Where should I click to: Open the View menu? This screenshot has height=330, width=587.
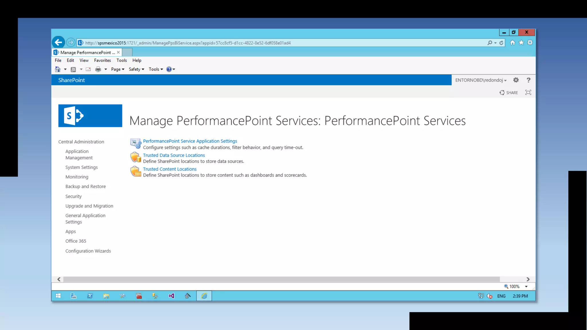(x=84, y=60)
